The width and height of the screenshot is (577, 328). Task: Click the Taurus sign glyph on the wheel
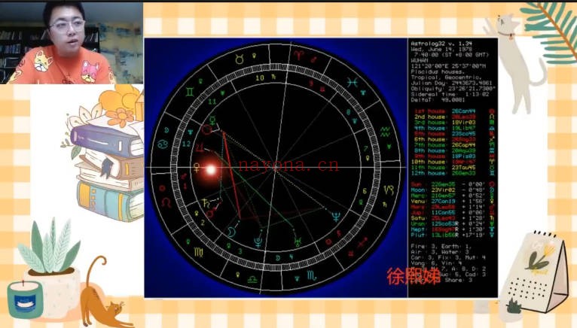point(240,59)
